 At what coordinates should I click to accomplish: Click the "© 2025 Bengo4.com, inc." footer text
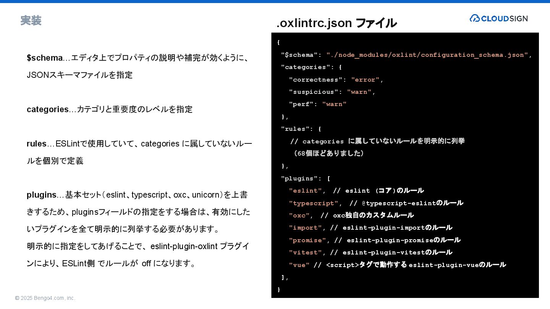[45, 298]
